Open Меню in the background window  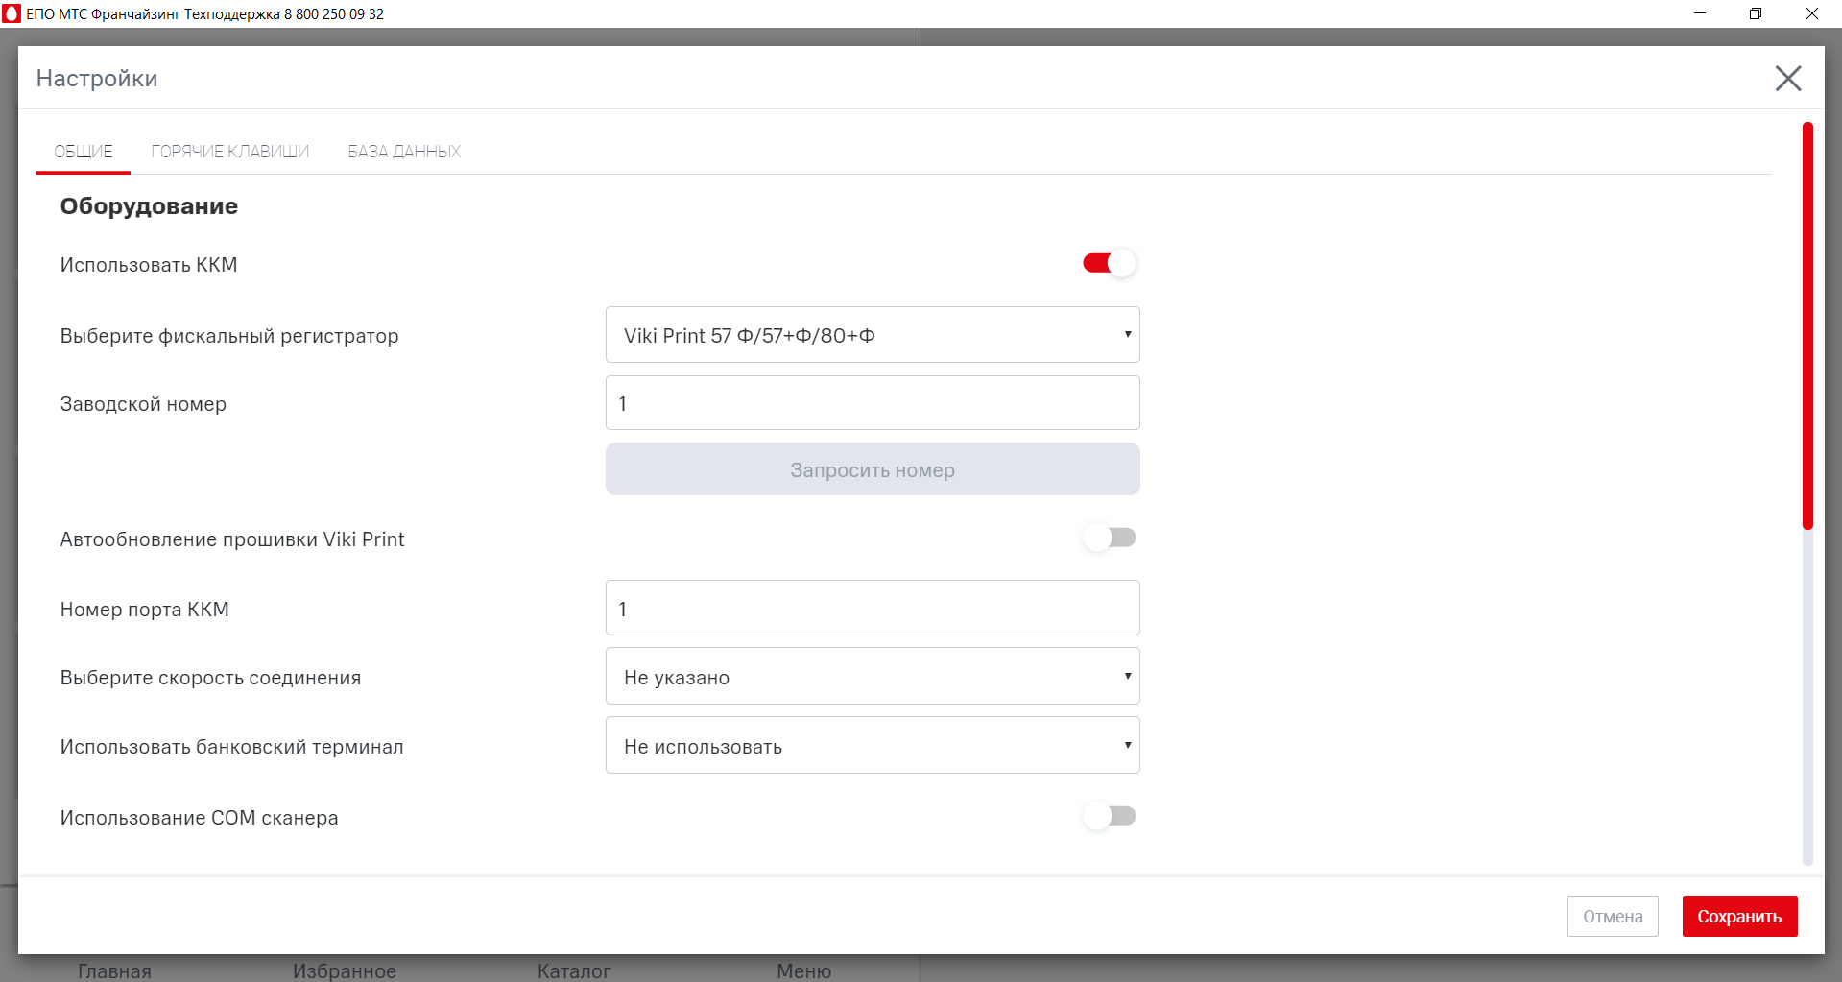[x=804, y=970]
